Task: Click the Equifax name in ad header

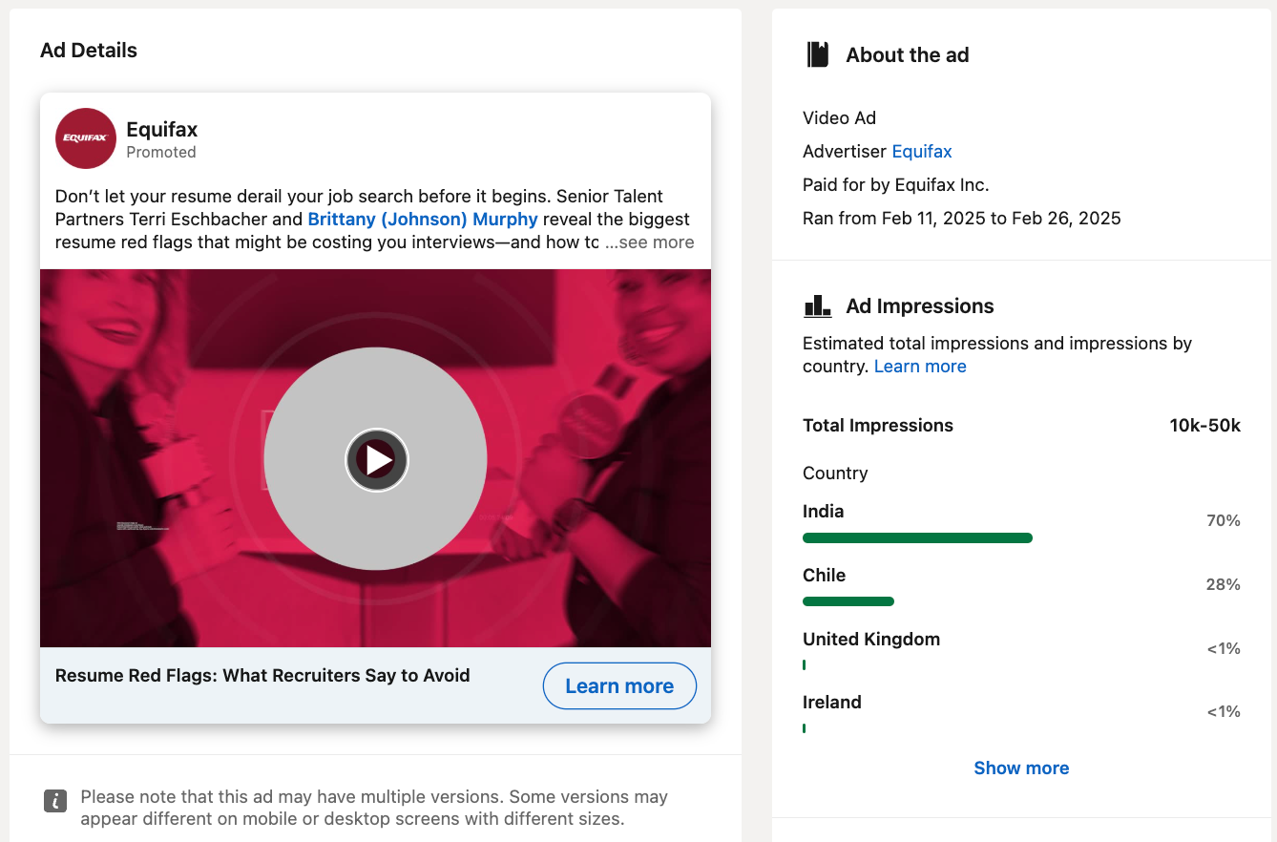Action: click(x=162, y=129)
